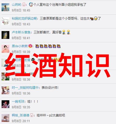Click the pink rabbit badge beside 山药哟

[24, 4]
